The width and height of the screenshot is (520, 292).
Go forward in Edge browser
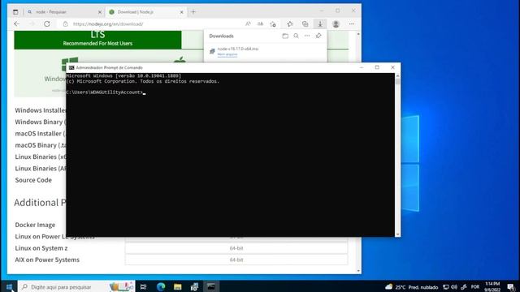click(32, 24)
